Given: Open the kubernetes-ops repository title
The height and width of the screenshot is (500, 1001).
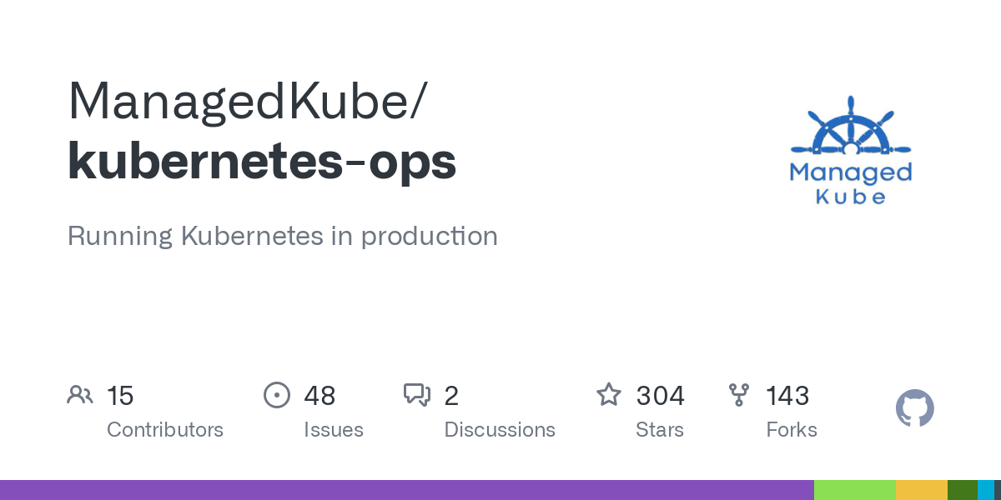Looking at the screenshot, I should coord(262,161).
